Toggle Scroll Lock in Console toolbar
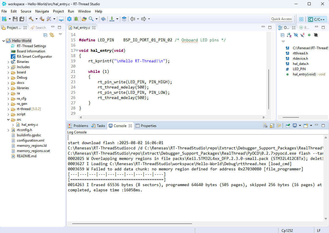The width and height of the screenshot is (329, 233). point(272,126)
